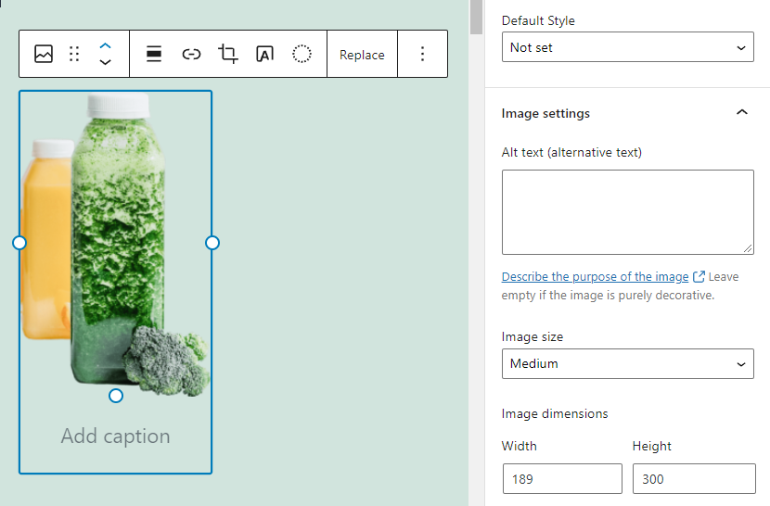
Task: Click the image block type icon
Action: click(x=44, y=54)
